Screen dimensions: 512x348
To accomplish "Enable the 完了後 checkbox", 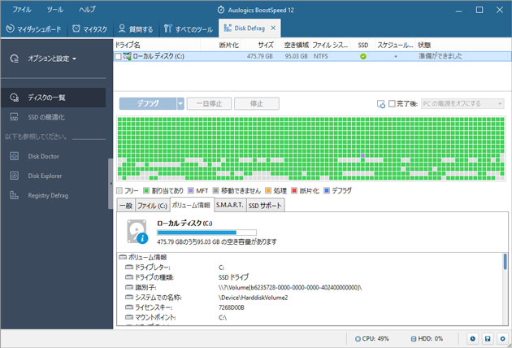I will [393, 104].
